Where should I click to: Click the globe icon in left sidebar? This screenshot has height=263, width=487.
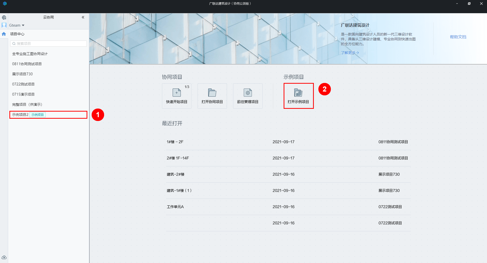[4, 17]
